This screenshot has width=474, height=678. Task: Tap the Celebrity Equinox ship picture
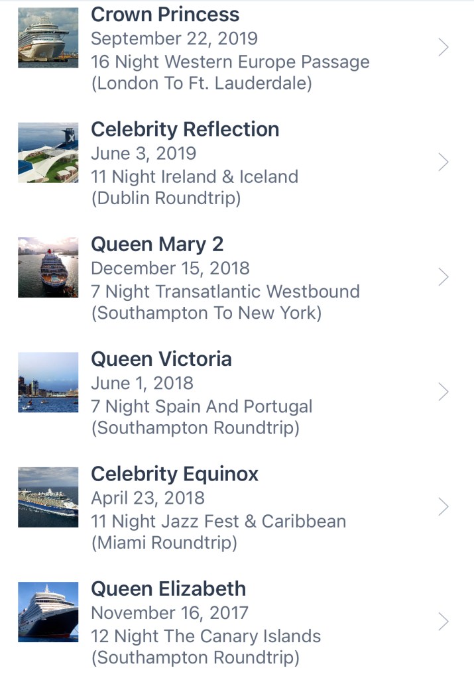pos(48,497)
